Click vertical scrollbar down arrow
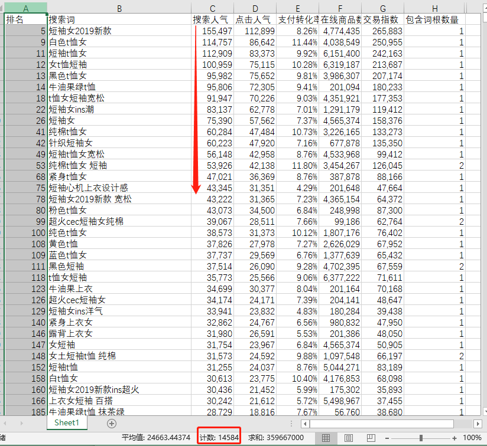 click(x=485, y=412)
